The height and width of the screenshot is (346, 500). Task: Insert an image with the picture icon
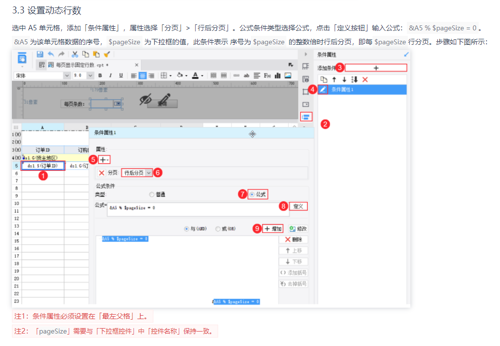288,76
